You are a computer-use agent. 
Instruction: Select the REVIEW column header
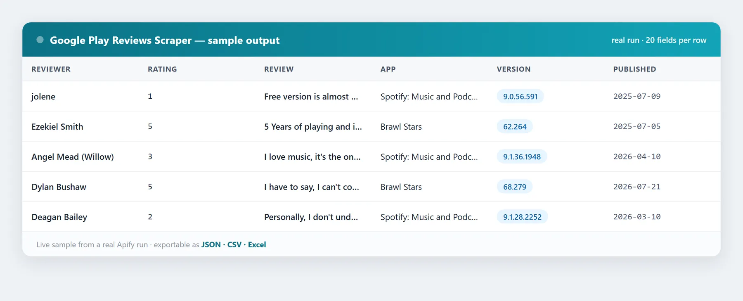(279, 69)
